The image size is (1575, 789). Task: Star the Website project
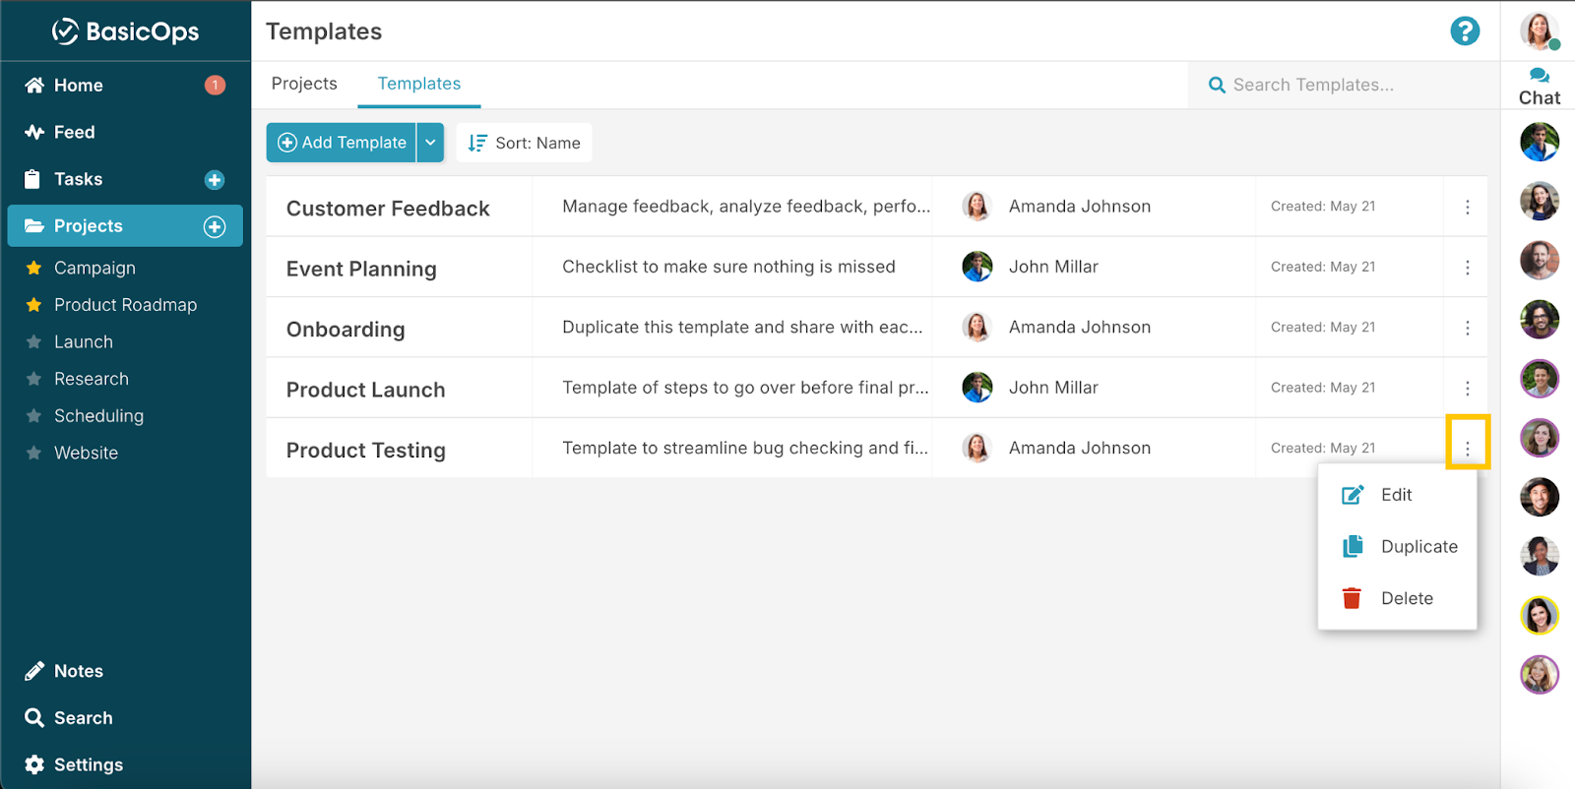(x=33, y=454)
